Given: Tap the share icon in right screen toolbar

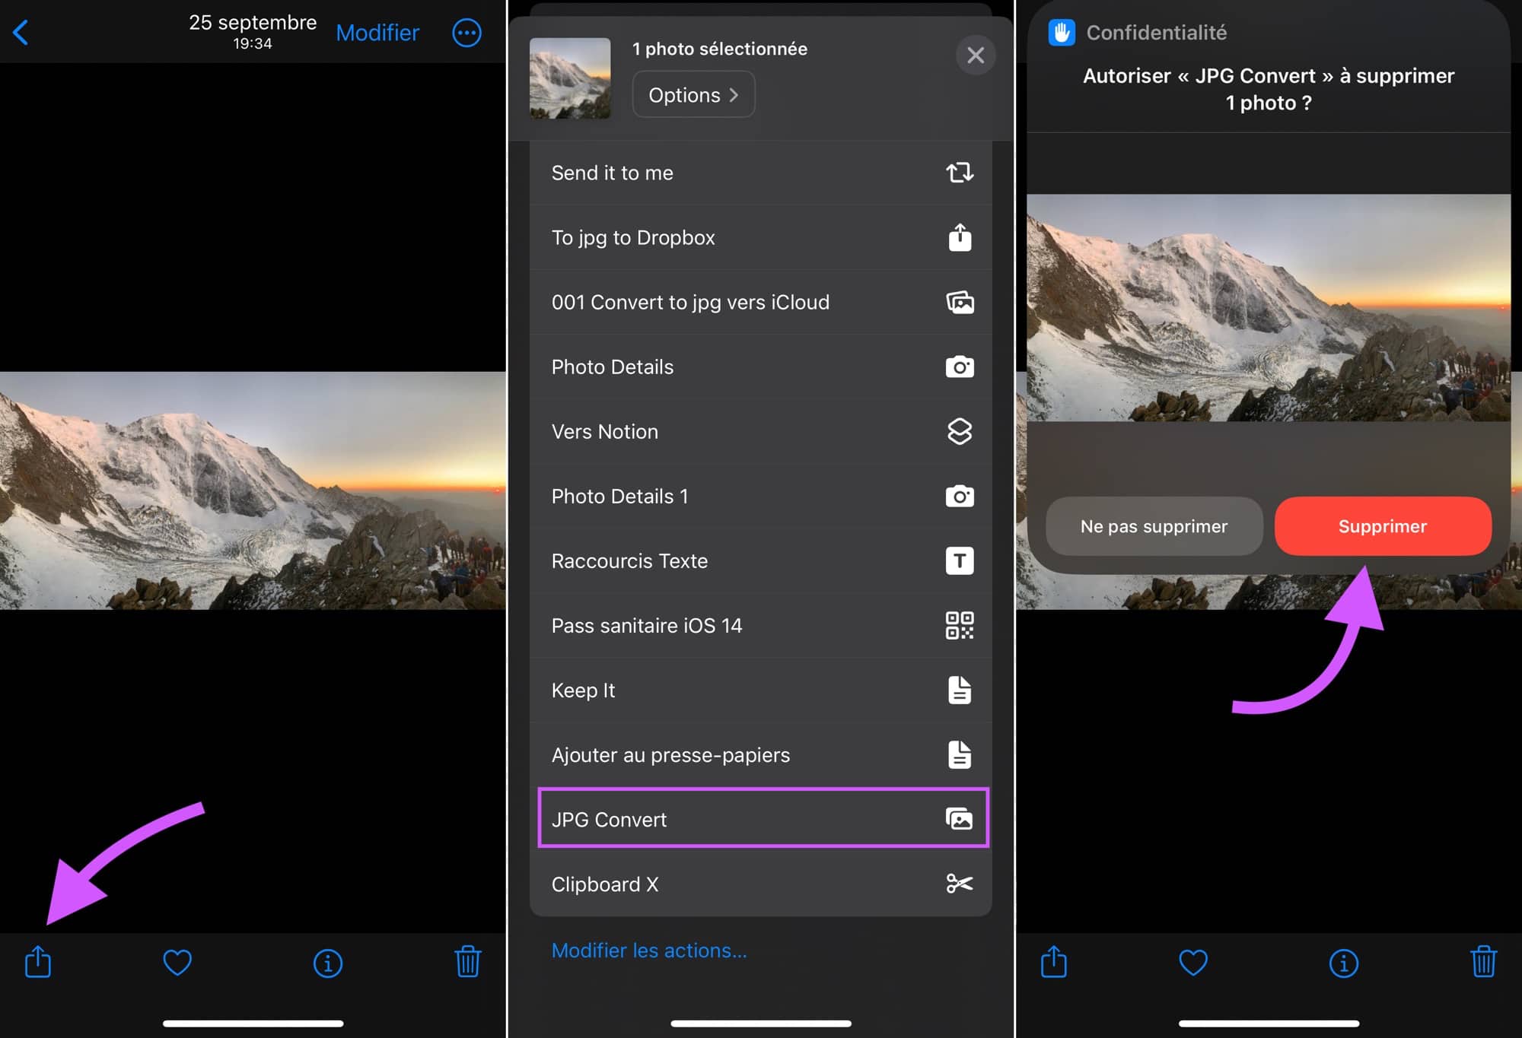Looking at the screenshot, I should point(1054,961).
